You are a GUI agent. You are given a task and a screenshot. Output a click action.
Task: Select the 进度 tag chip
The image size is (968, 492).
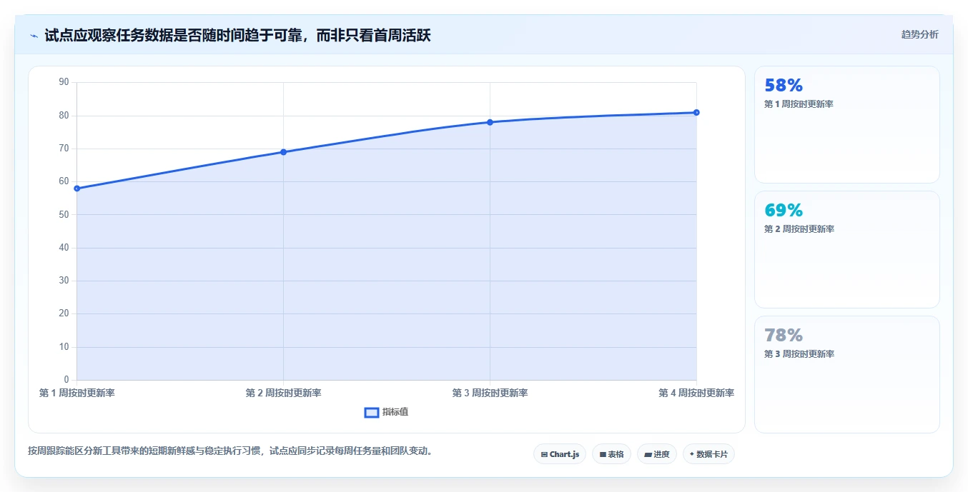pyautogui.click(x=657, y=454)
